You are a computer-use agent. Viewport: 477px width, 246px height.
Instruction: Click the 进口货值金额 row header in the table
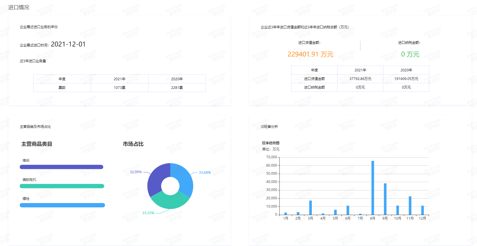coord(314,79)
